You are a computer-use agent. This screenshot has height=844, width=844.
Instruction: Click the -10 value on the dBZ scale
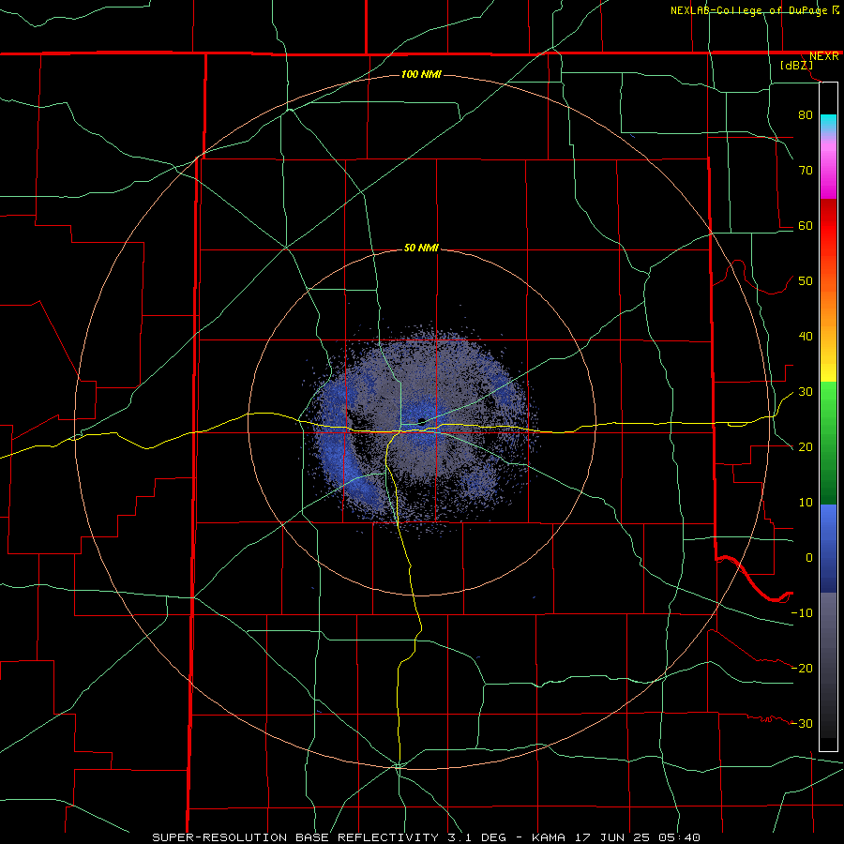(x=802, y=612)
